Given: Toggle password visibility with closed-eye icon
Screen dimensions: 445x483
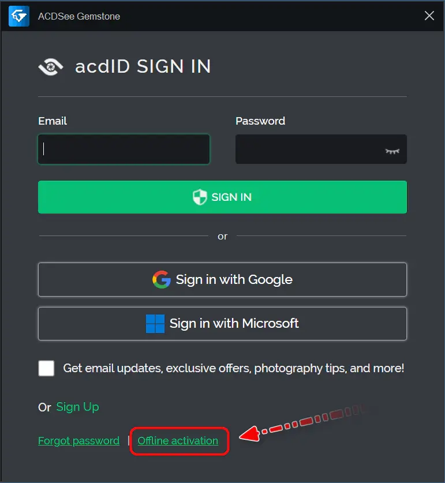Looking at the screenshot, I should 392,151.
